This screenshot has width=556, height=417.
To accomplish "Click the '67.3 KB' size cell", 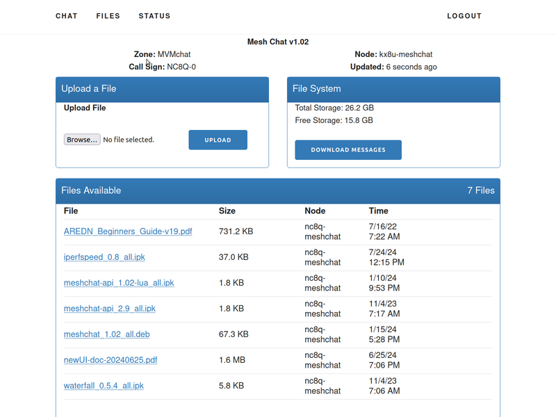I will pos(234,334).
